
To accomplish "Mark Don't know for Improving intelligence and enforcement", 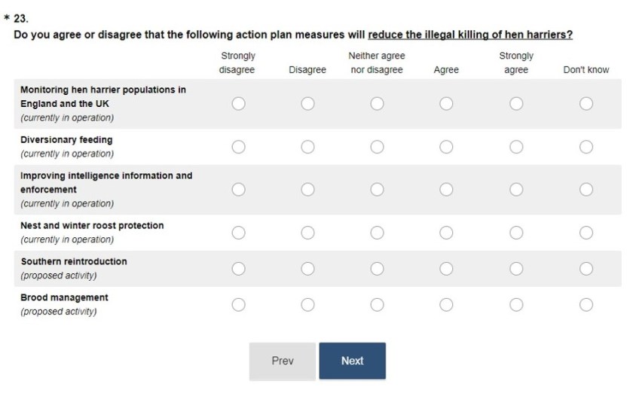I will [x=586, y=190].
